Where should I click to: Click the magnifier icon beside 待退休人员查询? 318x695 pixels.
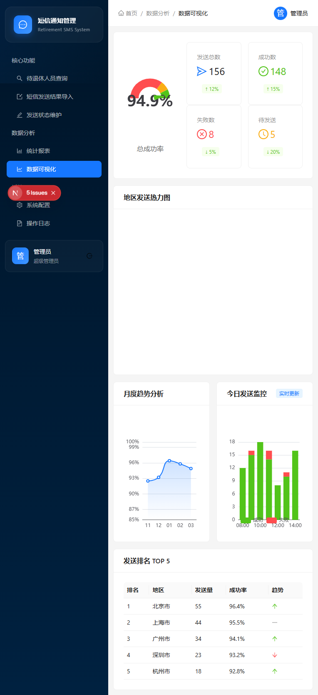[20, 78]
